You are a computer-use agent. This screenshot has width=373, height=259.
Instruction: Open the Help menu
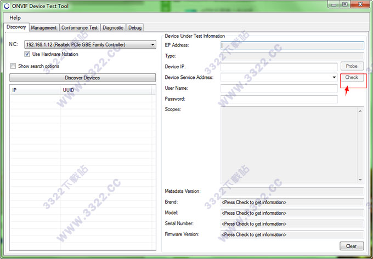click(15, 18)
